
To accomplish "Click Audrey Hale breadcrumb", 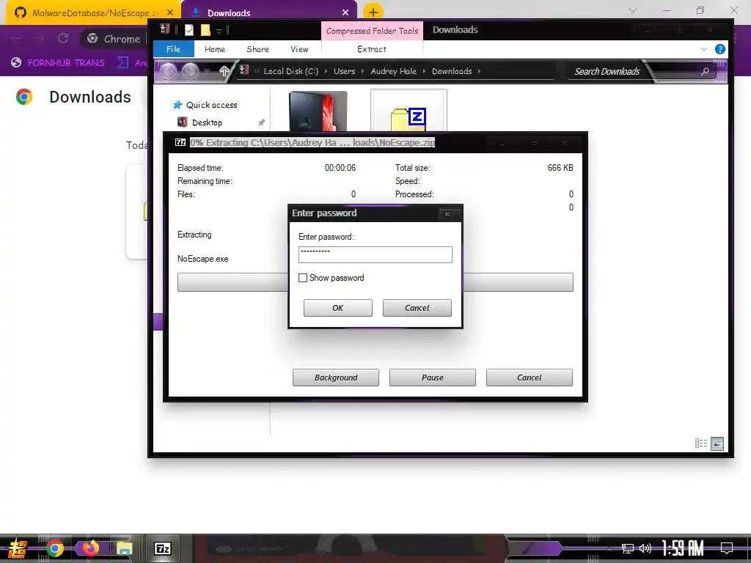I will pos(393,71).
